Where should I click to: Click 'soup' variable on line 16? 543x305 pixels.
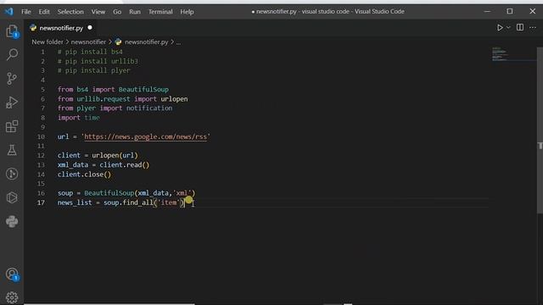click(x=65, y=193)
